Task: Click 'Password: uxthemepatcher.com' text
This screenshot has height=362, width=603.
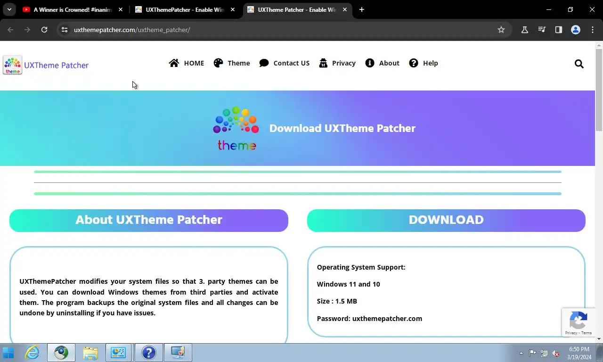Action: [x=369, y=319]
